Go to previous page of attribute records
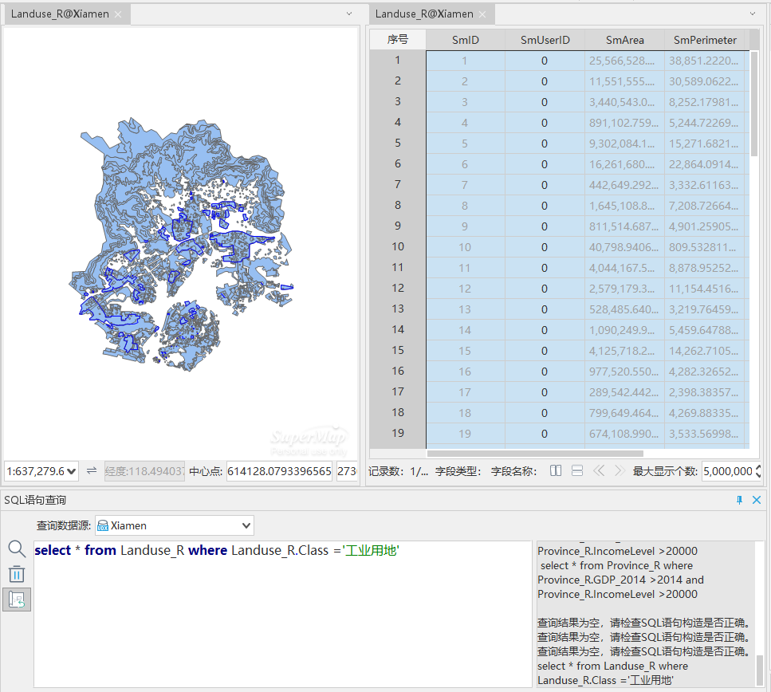This screenshot has width=771, height=692. point(599,471)
